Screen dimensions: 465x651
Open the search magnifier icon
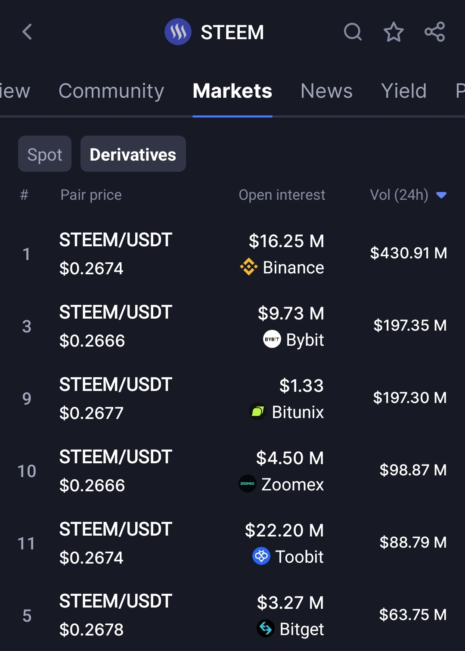coord(353,32)
